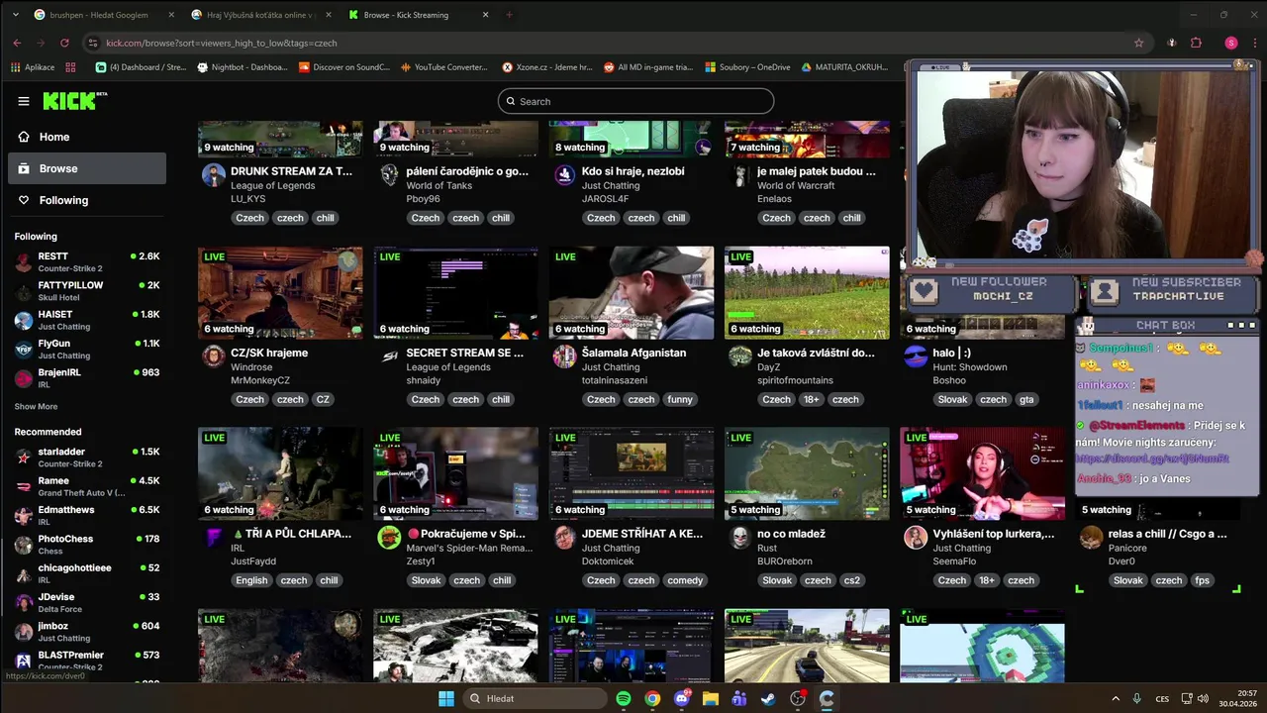Open Hunt: Showdown category link
Screen dimensions: 1267x713
click(x=970, y=367)
